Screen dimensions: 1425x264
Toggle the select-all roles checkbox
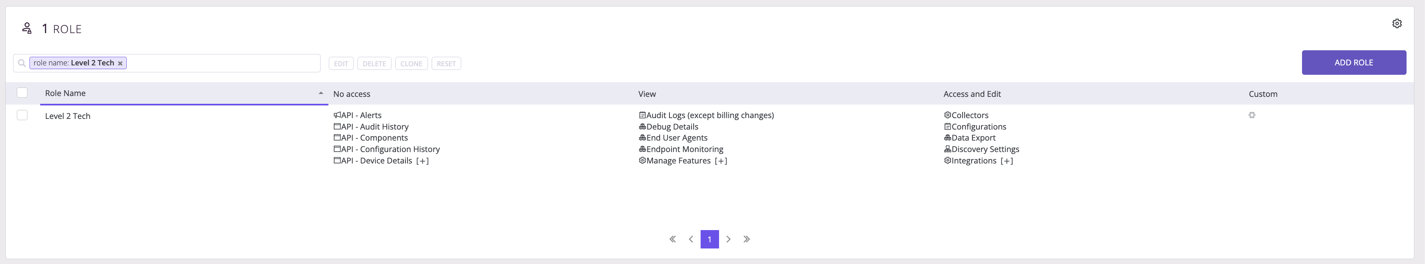pos(22,93)
